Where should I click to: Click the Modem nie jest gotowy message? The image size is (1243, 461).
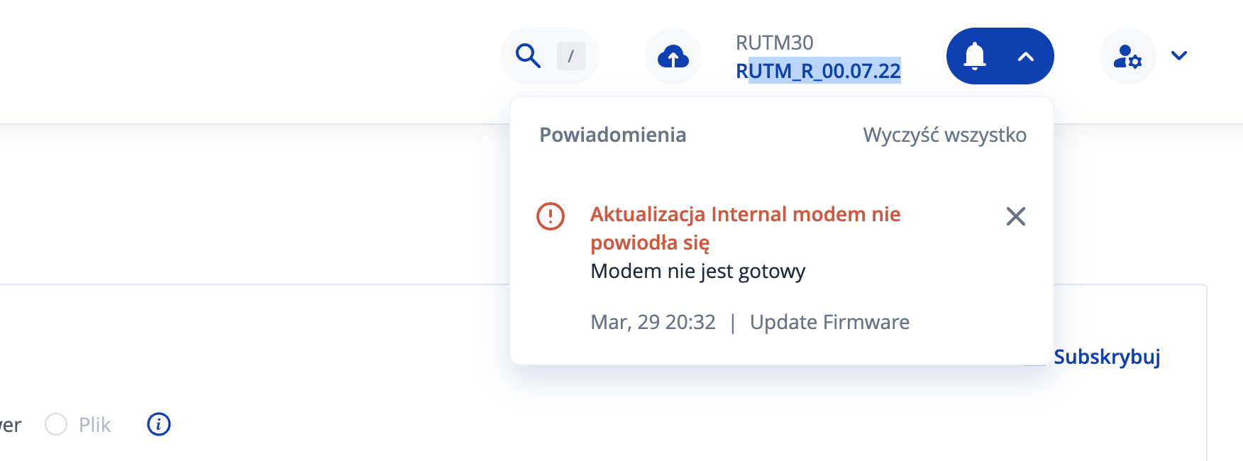(x=697, y=271)
